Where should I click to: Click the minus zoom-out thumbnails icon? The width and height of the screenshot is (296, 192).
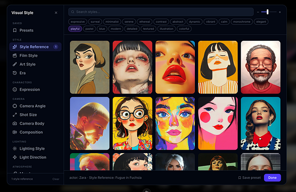(258, 12)
